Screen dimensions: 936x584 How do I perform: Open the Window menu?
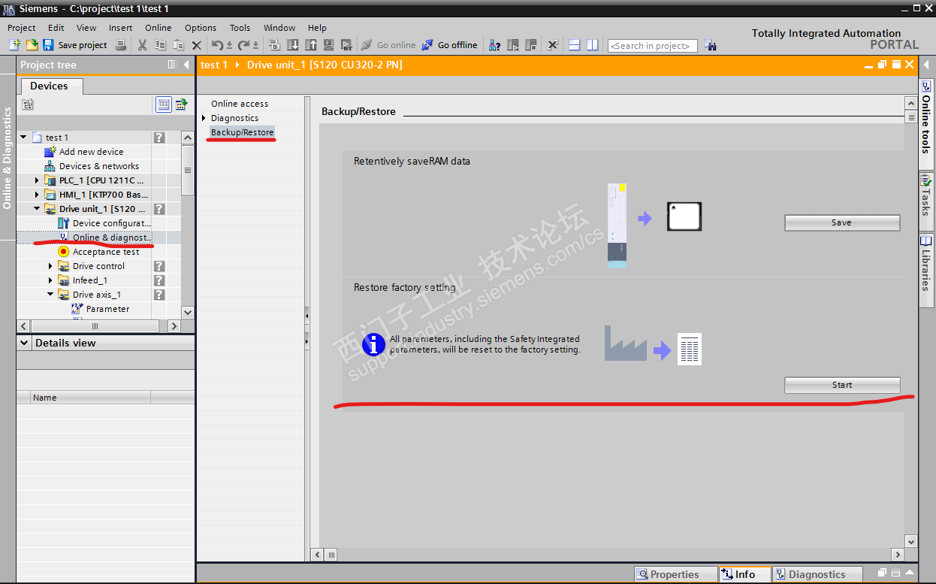click(279, 28)
